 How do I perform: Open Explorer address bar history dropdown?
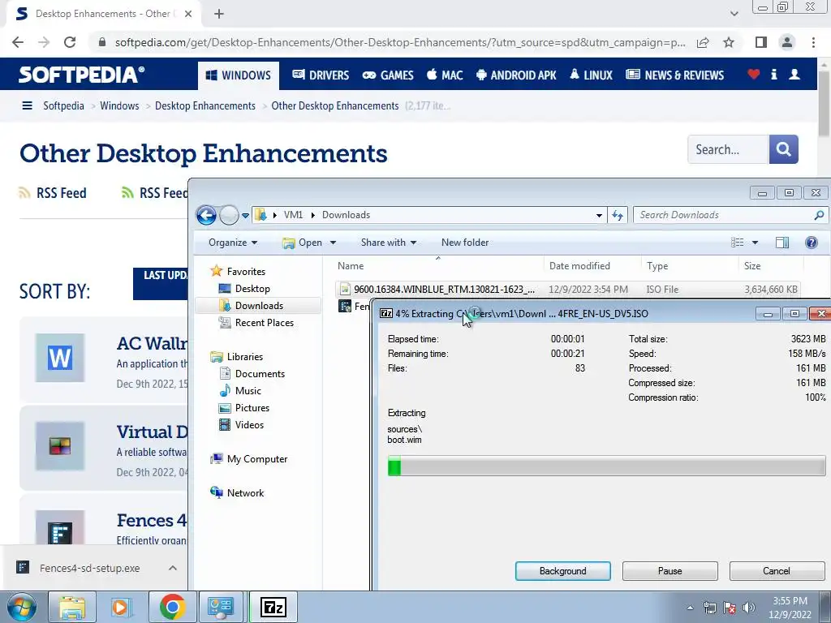click(x=599, y=215)
